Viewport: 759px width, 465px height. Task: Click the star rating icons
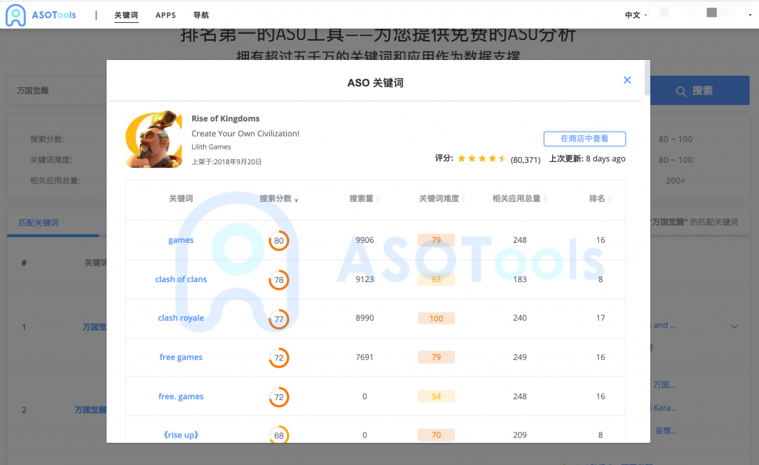tap(482, 158)
